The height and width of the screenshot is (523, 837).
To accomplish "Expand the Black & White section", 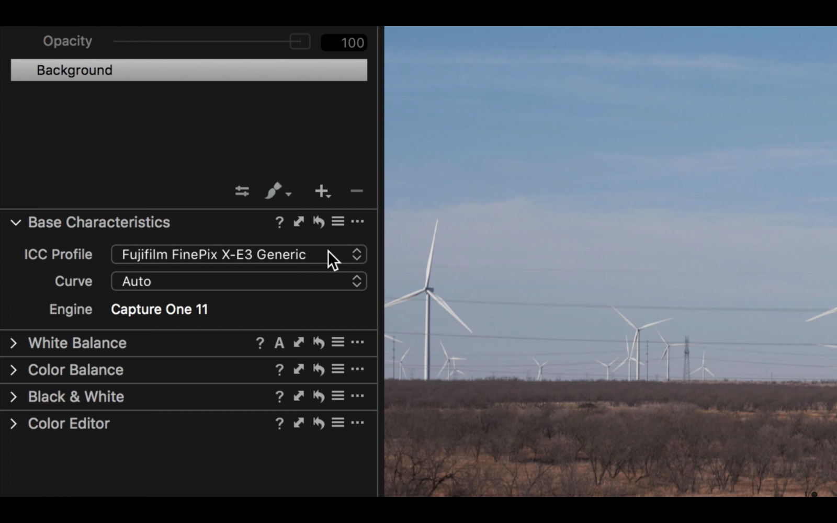I will click(14, 396).
